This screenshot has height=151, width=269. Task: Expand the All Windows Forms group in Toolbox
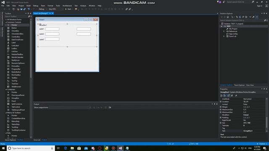click(6, 20)
